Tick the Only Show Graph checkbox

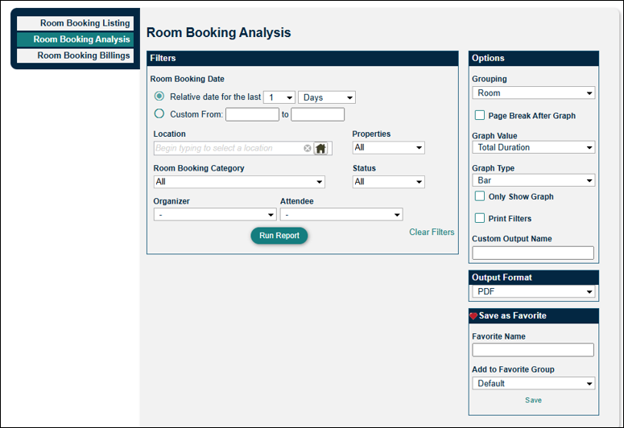click(480, 196)
